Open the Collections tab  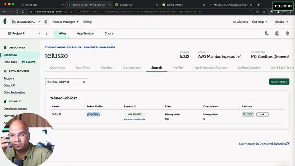(x=132, y=68)
